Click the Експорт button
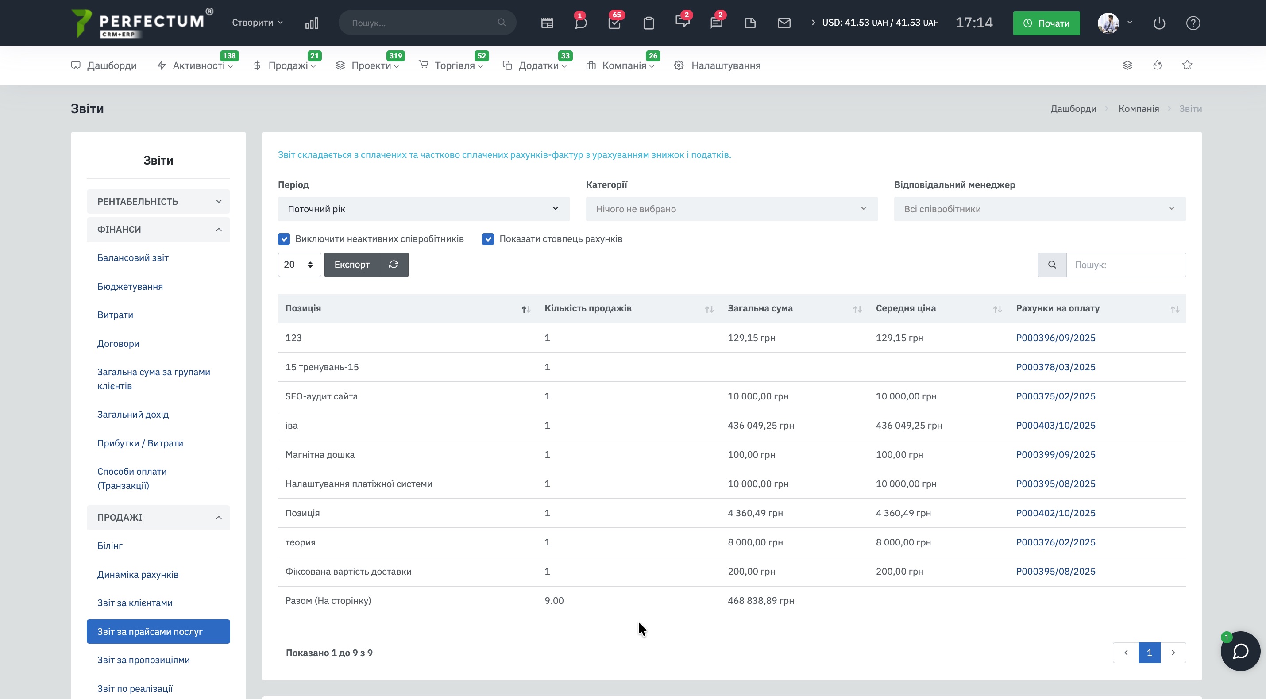This screenshot has width=1266, height=699. (x=351, y=265)
